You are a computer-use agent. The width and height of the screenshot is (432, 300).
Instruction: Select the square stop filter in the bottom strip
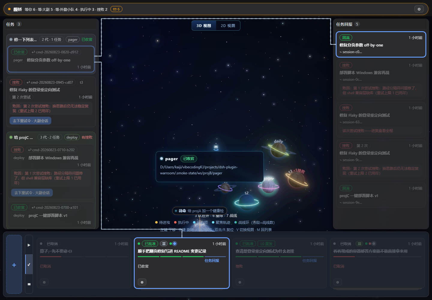tap(29, 284)
